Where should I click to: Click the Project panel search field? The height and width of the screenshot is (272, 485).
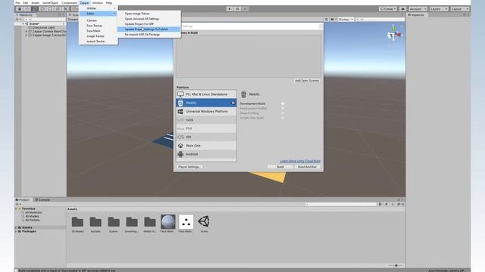tap(341, 204)
